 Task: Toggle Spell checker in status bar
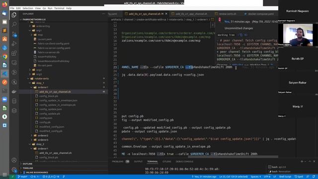tap(299, 177)
